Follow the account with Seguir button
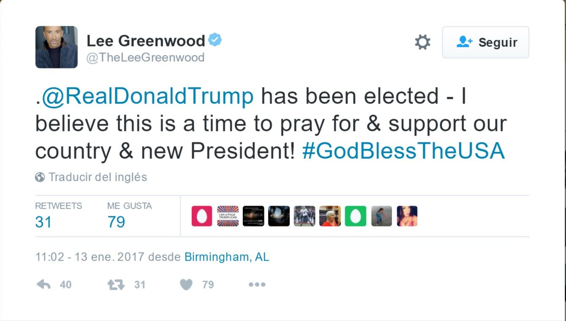The width and height of the screenshot is (566, 321). point(485,42)
